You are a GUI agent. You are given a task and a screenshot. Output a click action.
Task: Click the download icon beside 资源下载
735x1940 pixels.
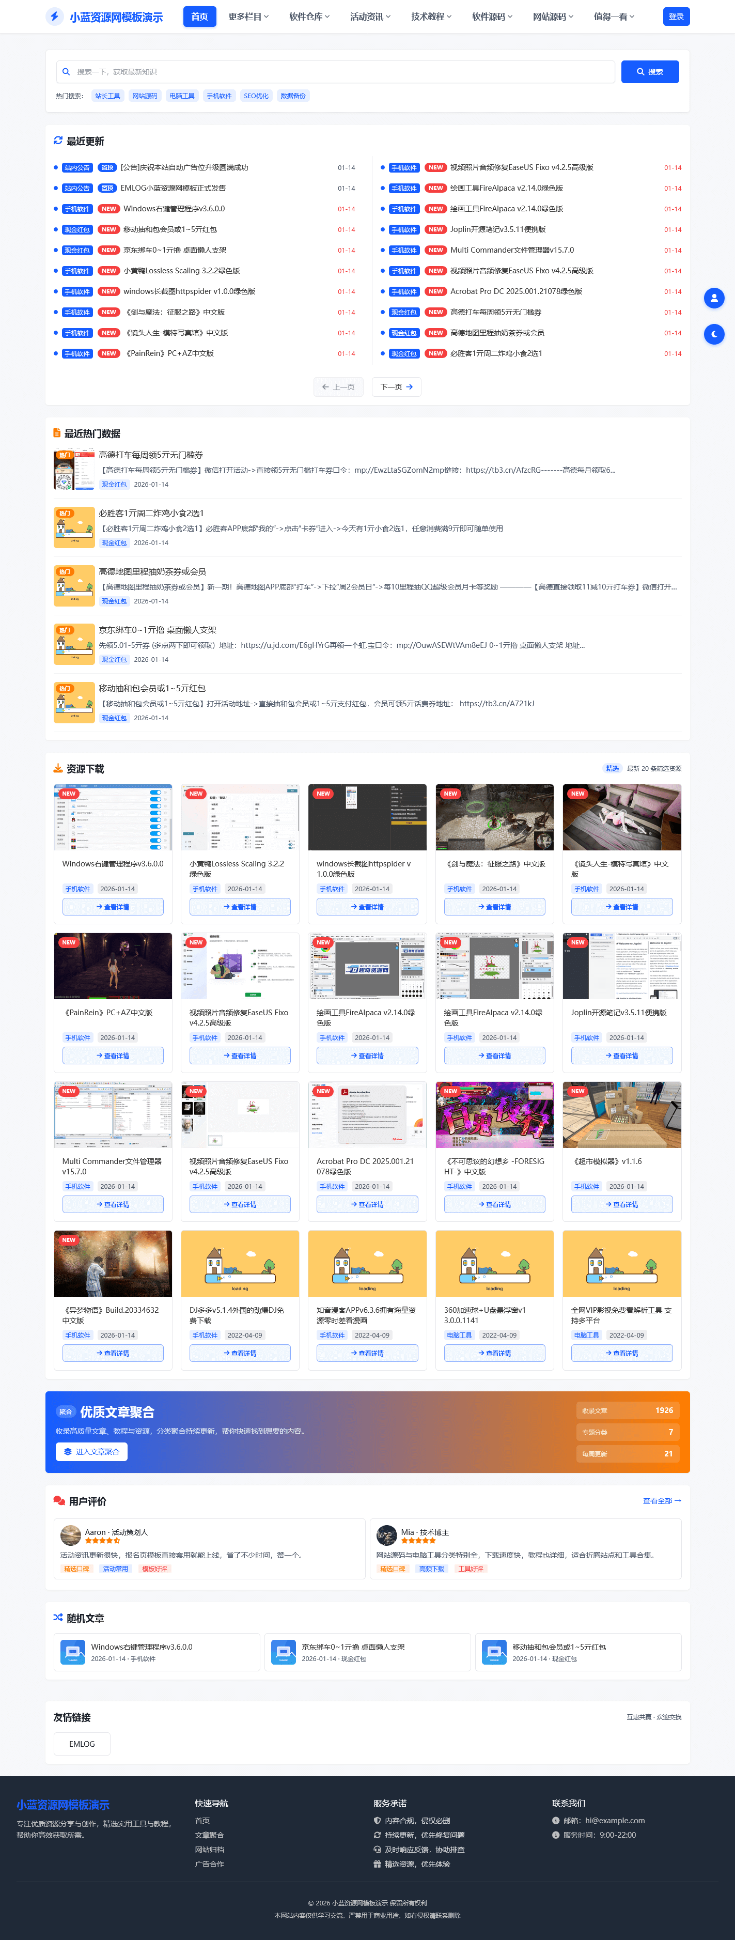click(x=58, y=768)
